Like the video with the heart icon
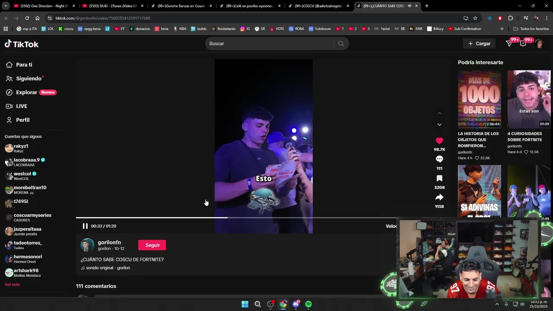Screen dimensions: 553x311 click(x=439, y=141)
